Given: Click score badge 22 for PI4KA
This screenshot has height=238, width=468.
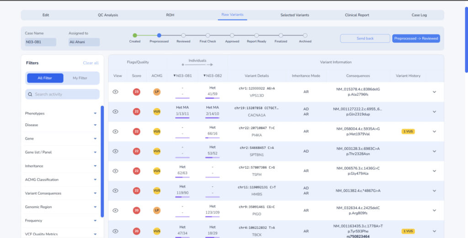Looking at the screenshot, I should tap(137, 132).
